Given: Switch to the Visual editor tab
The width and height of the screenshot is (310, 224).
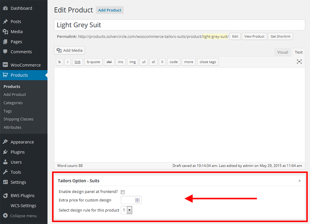Looking at the screenshot, I should tap(283, 52).
